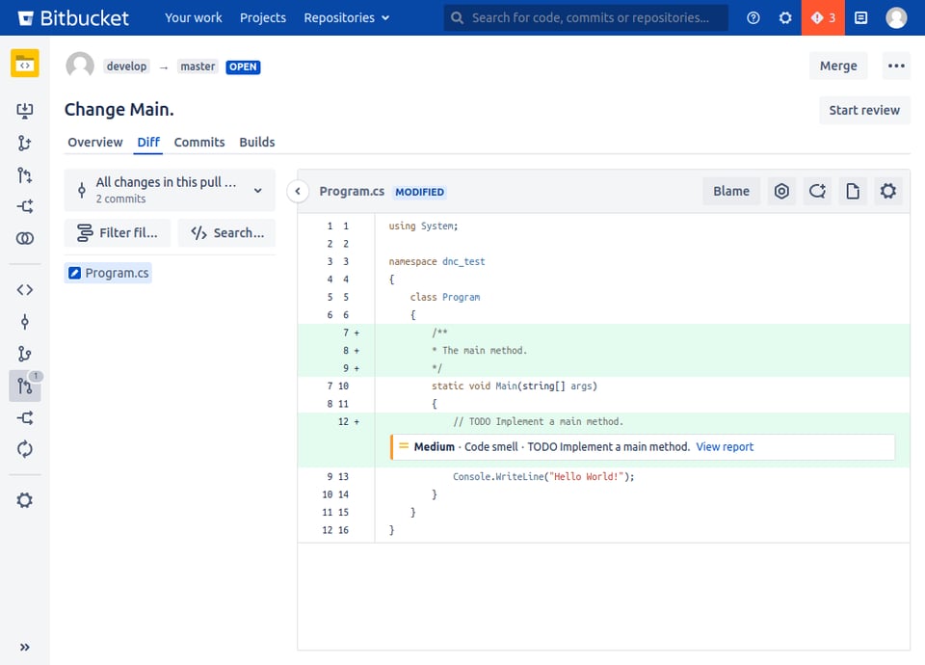
Task: Select Program.cs in the file tree
Action: click(109, 273)
